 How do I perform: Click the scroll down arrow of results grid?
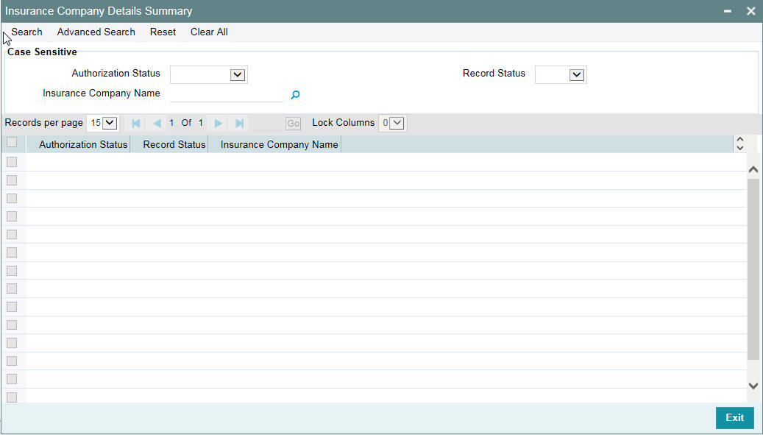[753, 386]
